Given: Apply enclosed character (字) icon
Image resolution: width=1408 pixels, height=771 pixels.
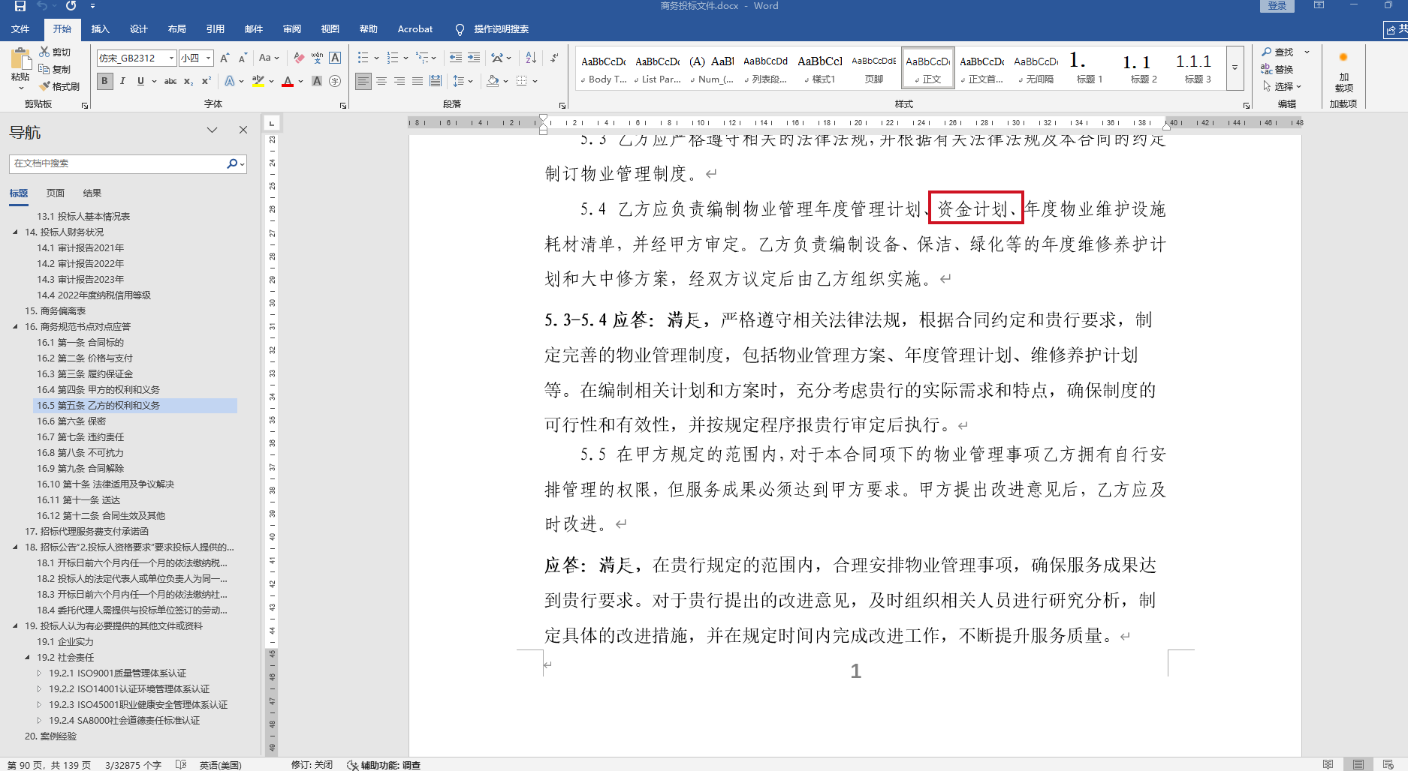Looking at the screenshot, I should pos(335,81).
